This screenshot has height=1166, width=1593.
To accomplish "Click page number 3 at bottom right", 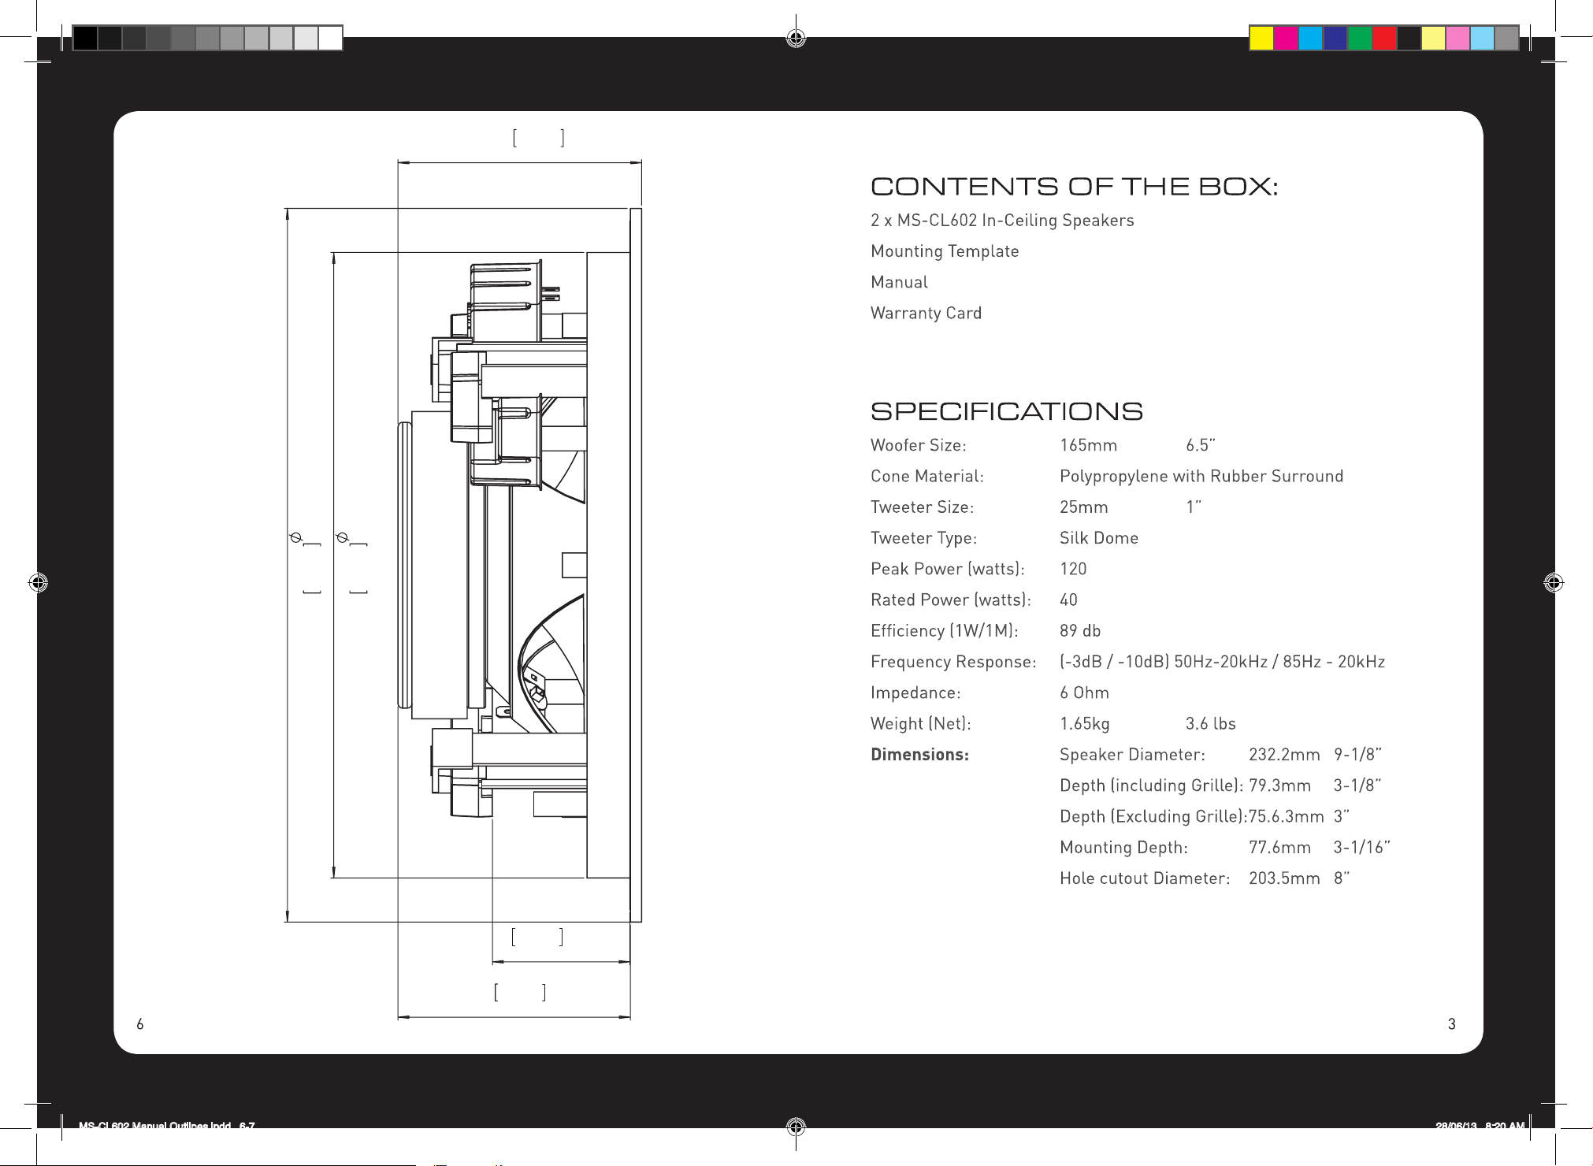I will pyautogui.click(x=1451, y=1024).
